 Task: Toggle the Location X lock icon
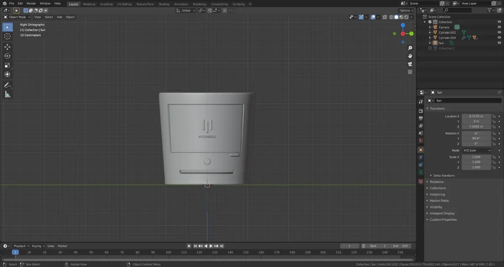(x=494, y=116)
